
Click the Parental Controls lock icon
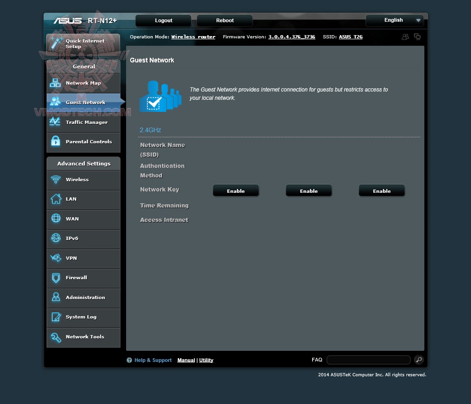click(55, 141)
